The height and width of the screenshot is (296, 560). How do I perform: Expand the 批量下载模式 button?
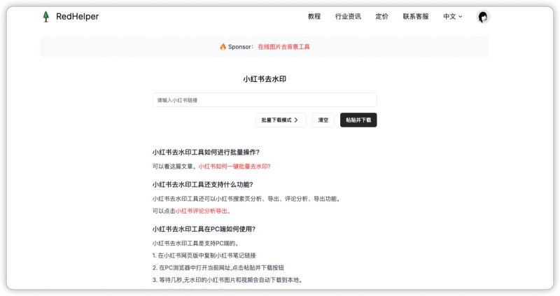281,120
